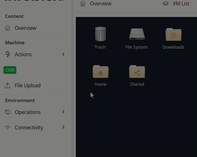Click the home icon beside sidebar Overview
This screenshot has height=157, width=197.
(x=8, y=28)
